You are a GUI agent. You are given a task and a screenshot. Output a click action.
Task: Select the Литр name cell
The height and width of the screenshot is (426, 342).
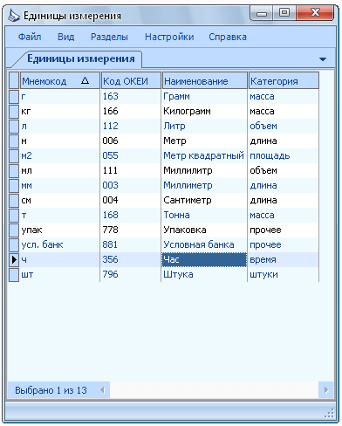(x=204, y=126)
